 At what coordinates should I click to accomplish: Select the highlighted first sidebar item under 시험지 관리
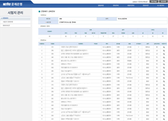(x=15, y=18)
